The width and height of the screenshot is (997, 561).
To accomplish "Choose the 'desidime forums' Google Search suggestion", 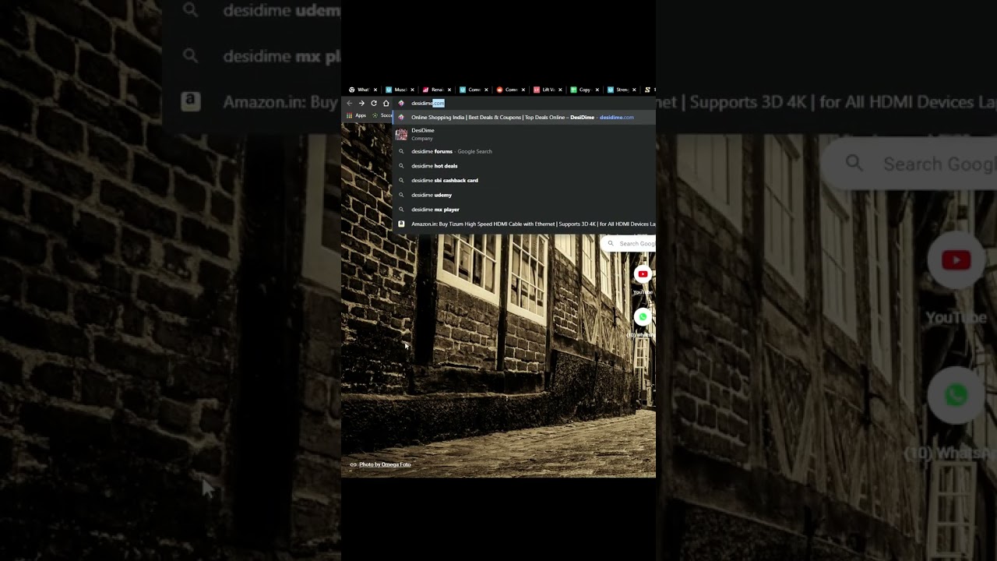I will [x=524, y=151].
